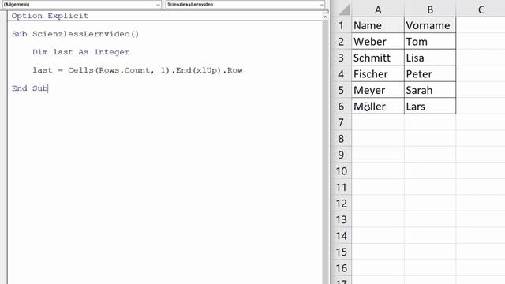Viewport: 505px width, 284px height.
Task: Click the cell containing Meyer
Action: coord(378,90)
